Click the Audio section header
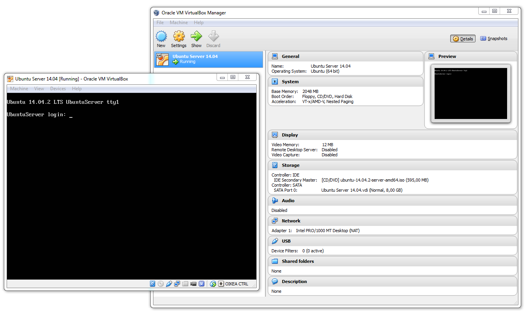Viewport: 525px width, 313px height. point(393,201)
